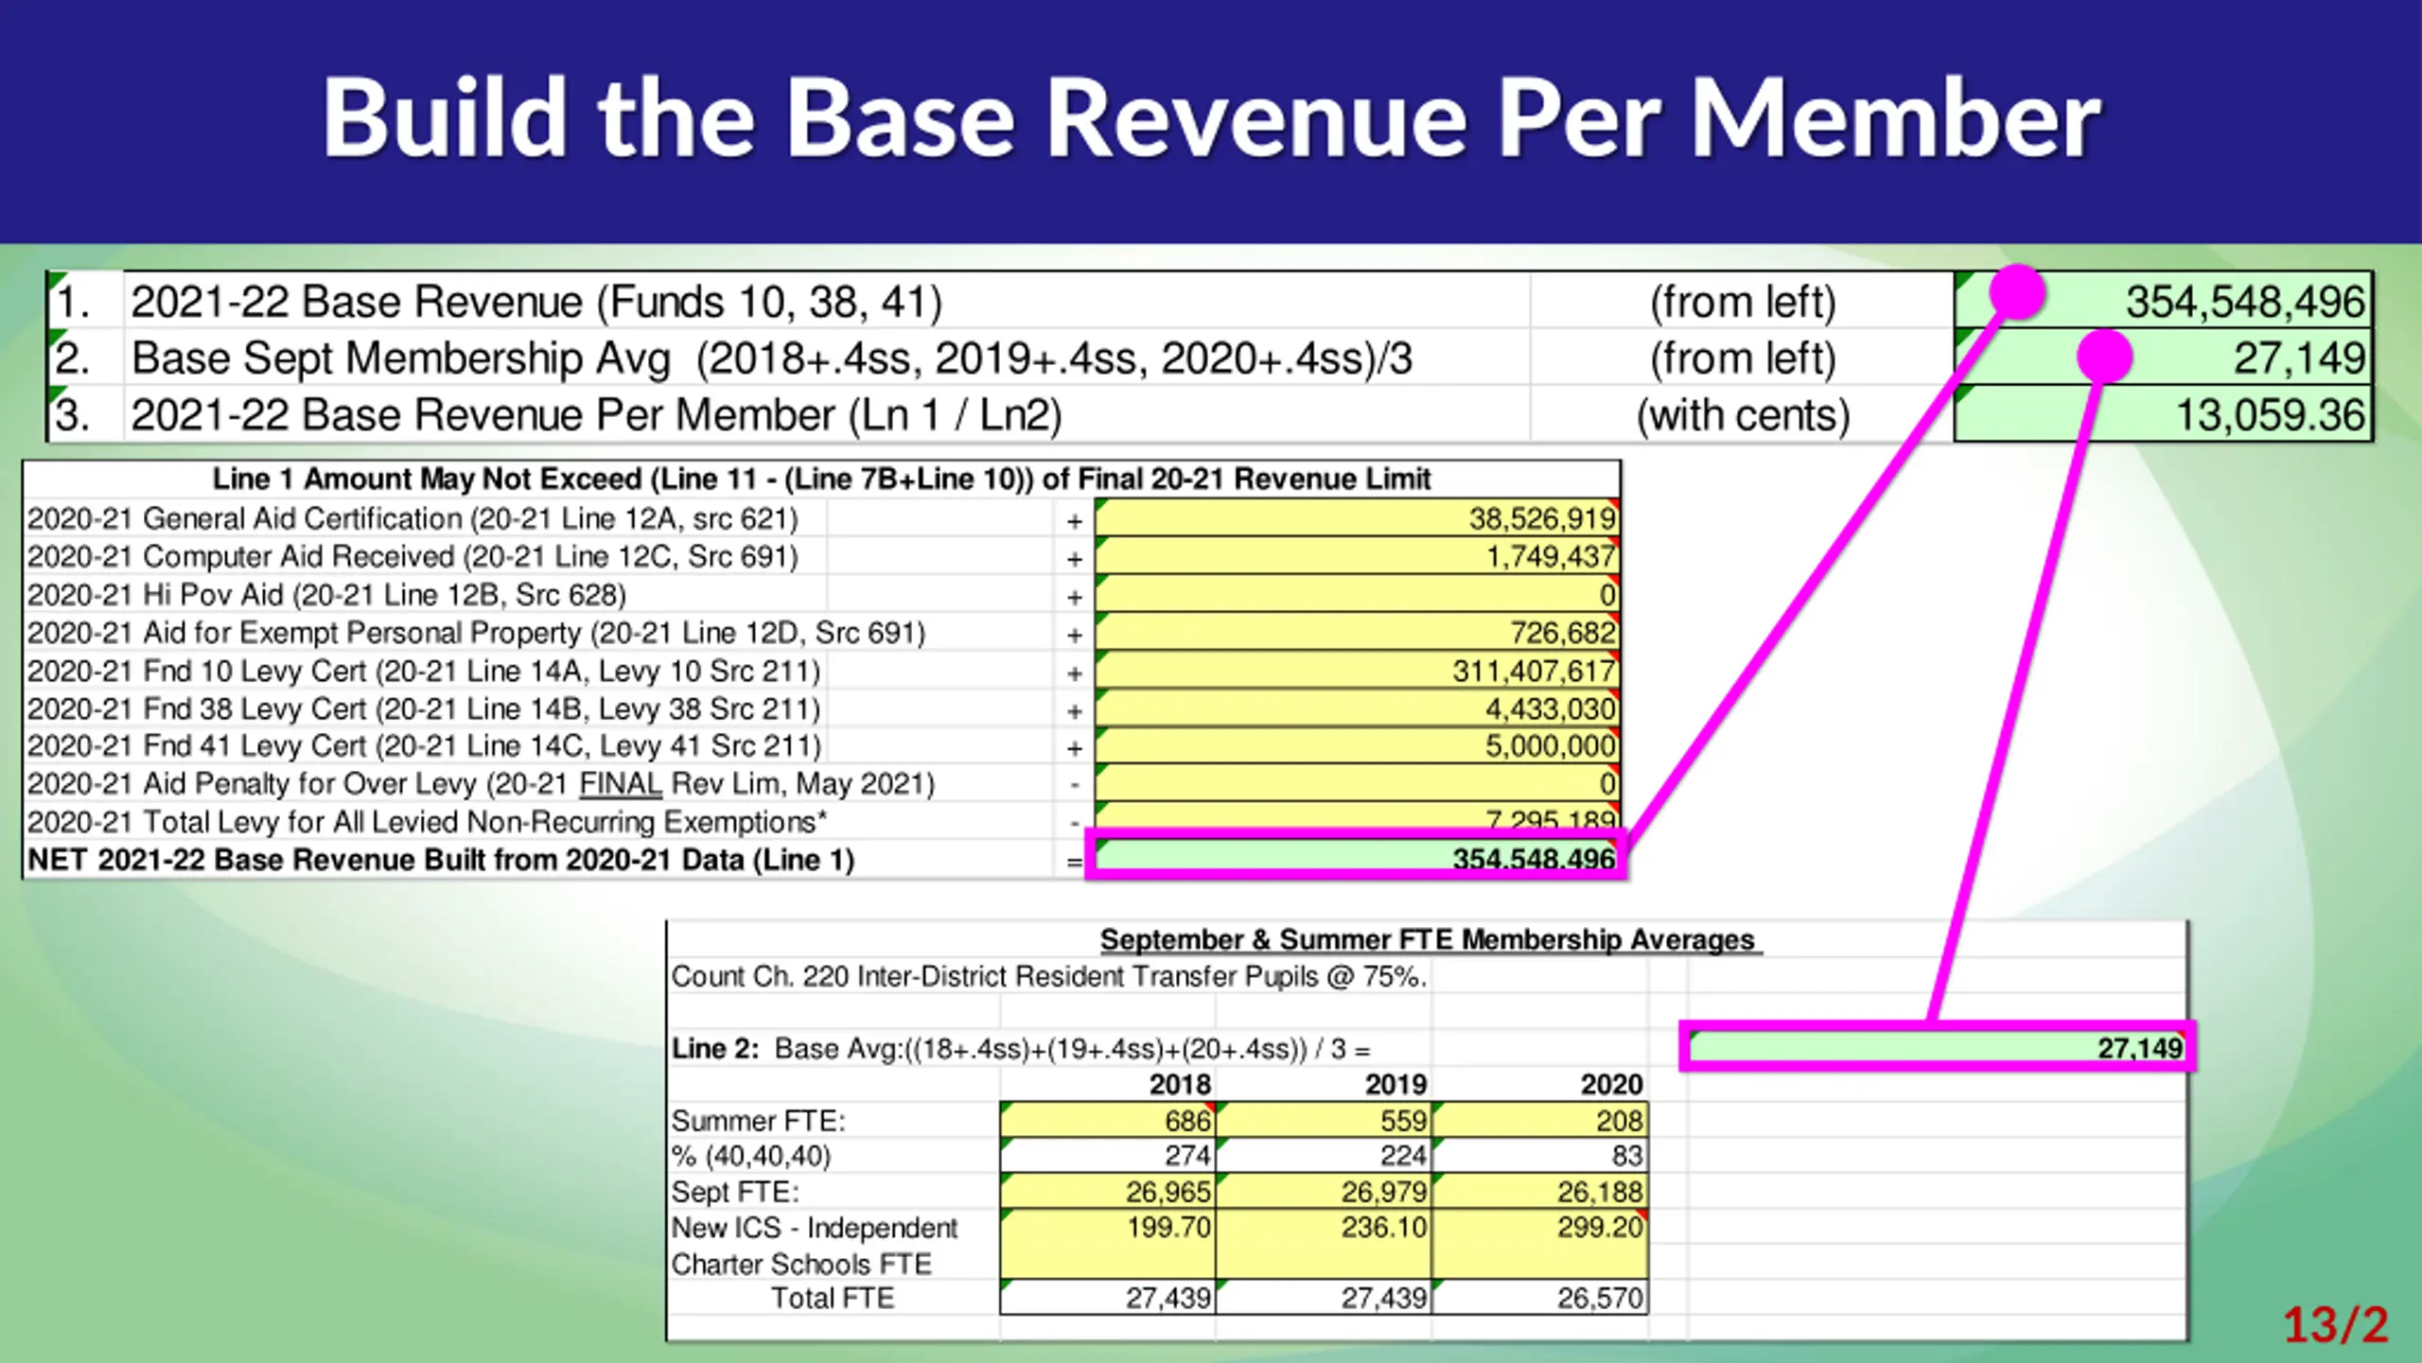Select the 2019 column header
Screen dimensions: 2422x1363
coord(1395,1084)
